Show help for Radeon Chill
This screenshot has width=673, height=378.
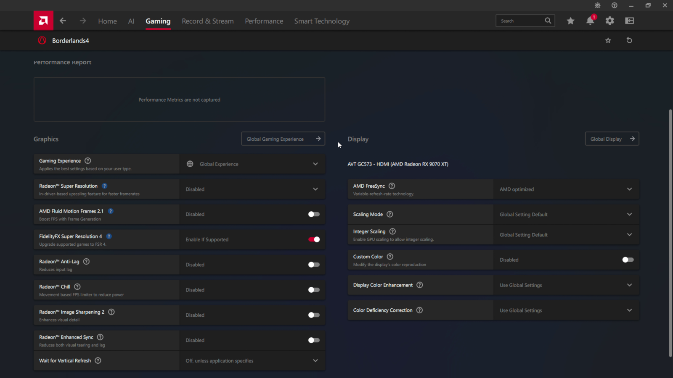click(x=77, y=287)
